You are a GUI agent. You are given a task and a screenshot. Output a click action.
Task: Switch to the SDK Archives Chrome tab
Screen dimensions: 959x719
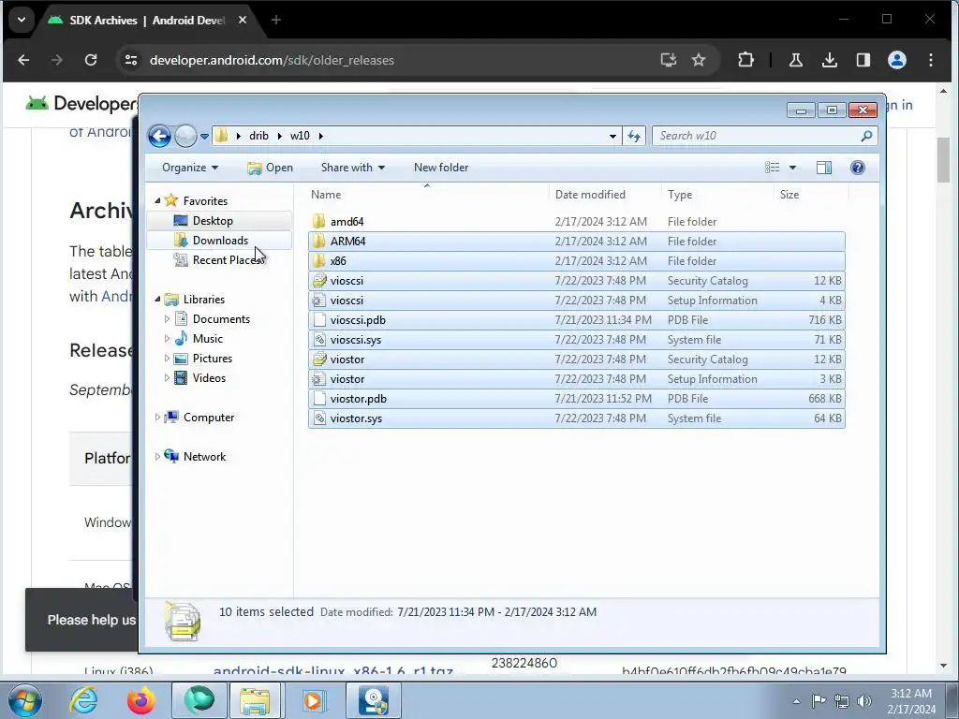click(x=147, y=21)
